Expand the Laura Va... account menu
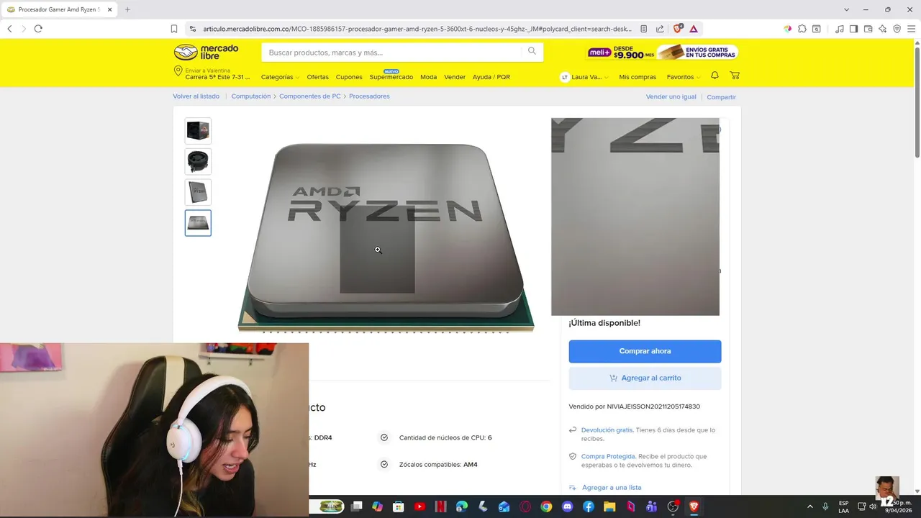The image size is (921, 518). [584, 77]
